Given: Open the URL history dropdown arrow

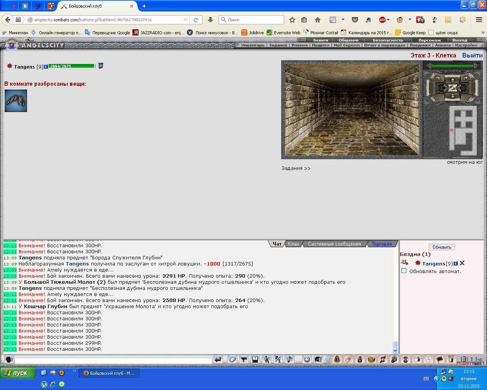Looking at the screenshot, I should point(186,20).
